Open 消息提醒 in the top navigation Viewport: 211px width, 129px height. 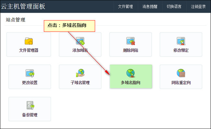[x=150, y=6]
